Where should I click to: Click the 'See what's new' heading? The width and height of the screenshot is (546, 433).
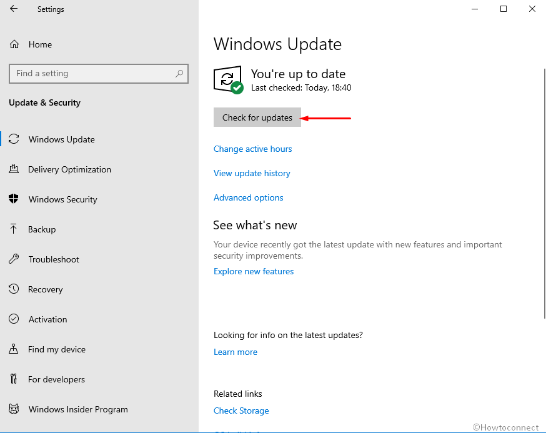pos(255,226)
